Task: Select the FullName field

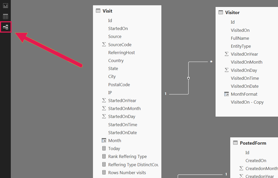Action: [240, 38]
